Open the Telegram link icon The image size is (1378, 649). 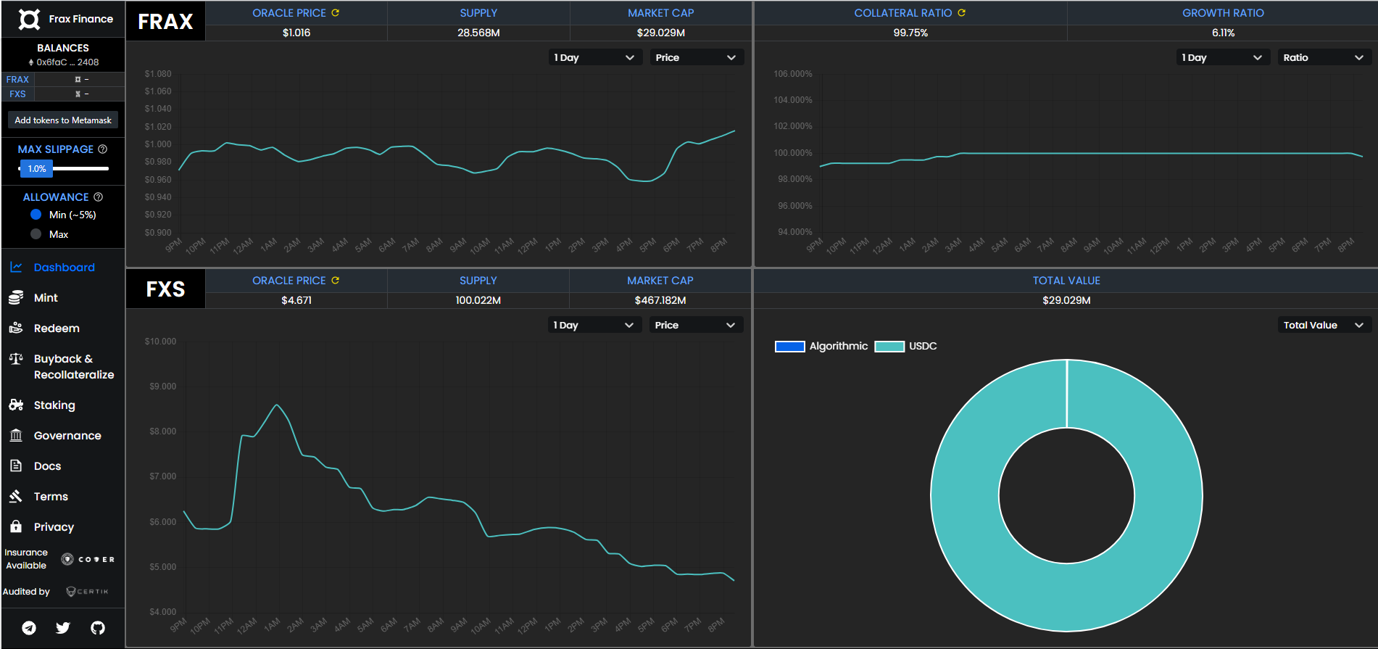29,628
